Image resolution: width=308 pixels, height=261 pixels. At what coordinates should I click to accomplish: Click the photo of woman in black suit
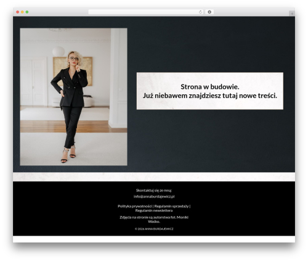(x=73, y=97)
